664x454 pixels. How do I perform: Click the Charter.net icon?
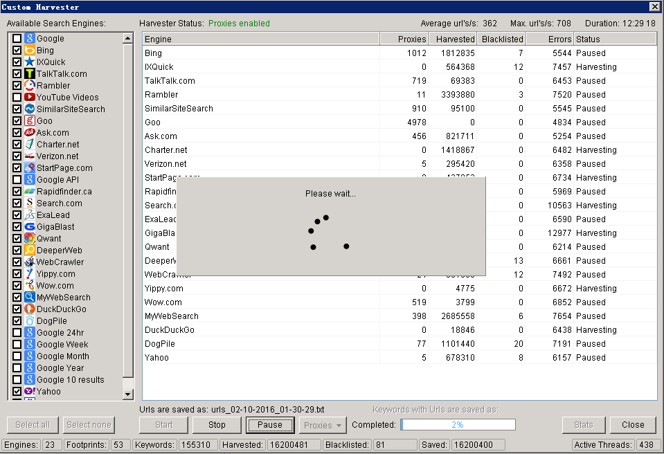(x=29, y=144)
